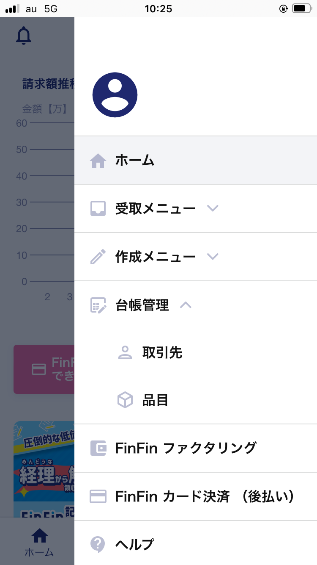The width and height of the screenshot is (317, 565).
Task: Tap the pencil create icon
Action: pos(98,257)
